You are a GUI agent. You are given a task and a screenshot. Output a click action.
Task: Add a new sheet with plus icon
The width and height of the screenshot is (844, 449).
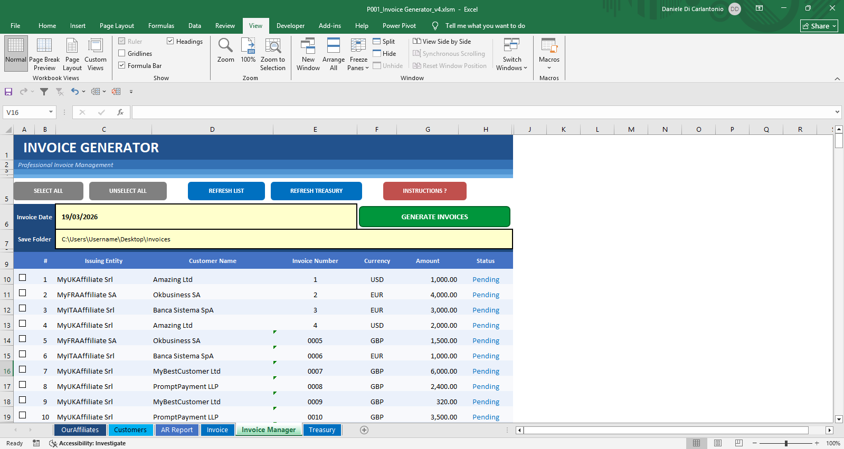pos(364,430)
